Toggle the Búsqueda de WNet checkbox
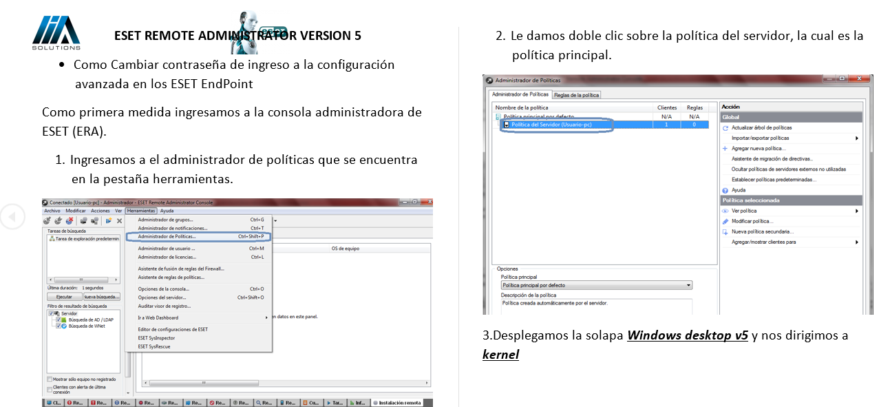The height and width of the screenshot is (407, 890). (59, 326)
